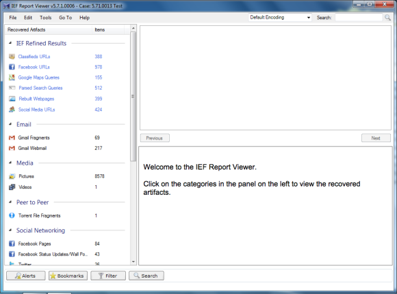Click the Google Maps Queries icon

point(12,77)
